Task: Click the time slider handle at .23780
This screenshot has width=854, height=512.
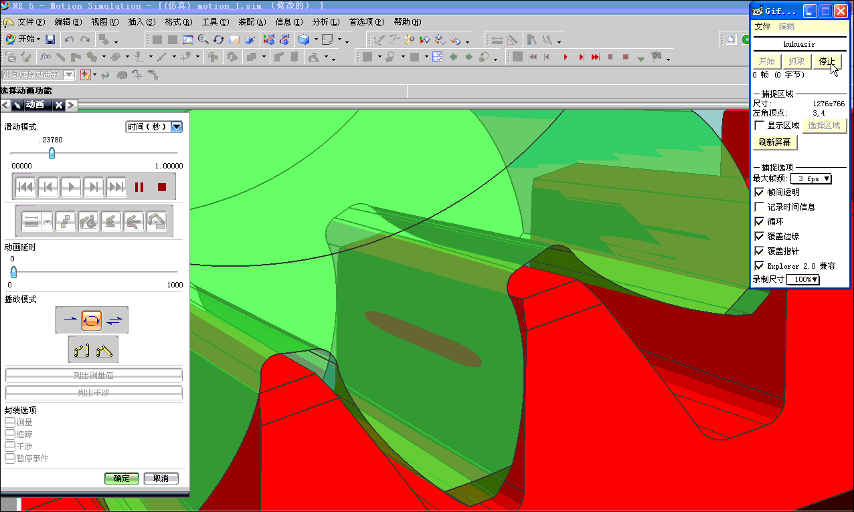Action: 52,153
